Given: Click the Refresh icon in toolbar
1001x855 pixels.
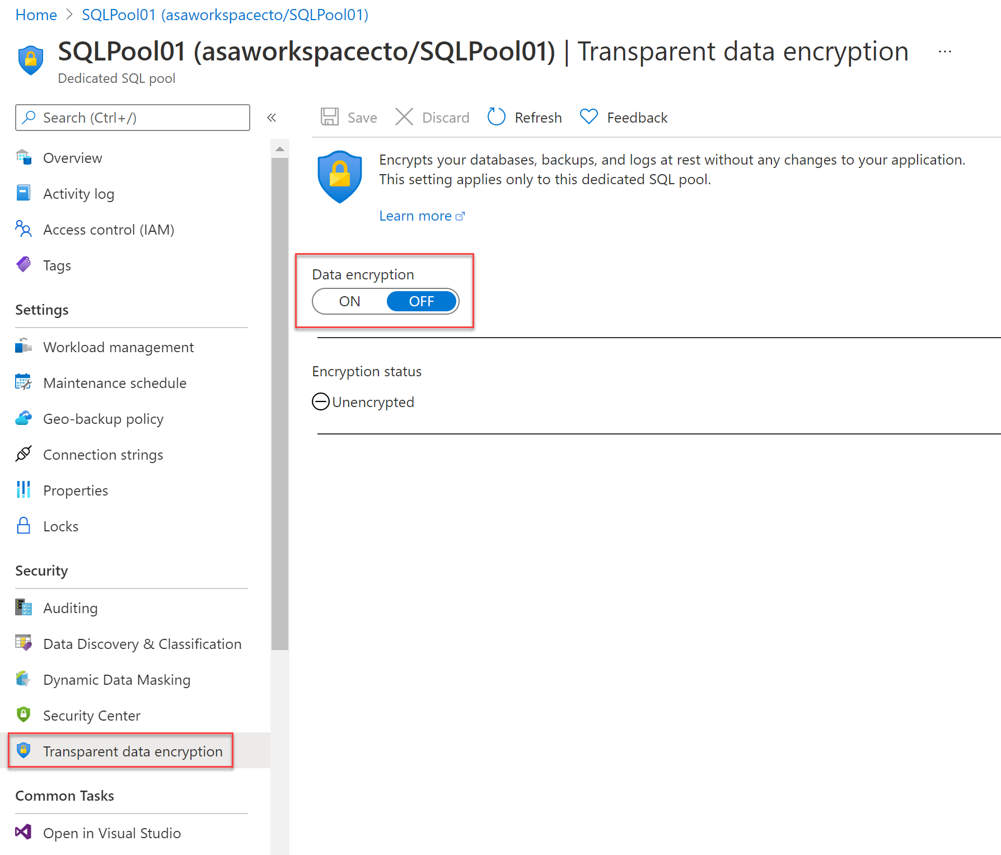Looking at the screenshot, I should click(496, 116).
